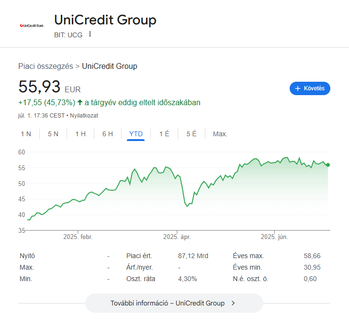The image size is (349, 326).
Task: Click the green endpoint dot on the chart
Action: click(x=328, y=165)
